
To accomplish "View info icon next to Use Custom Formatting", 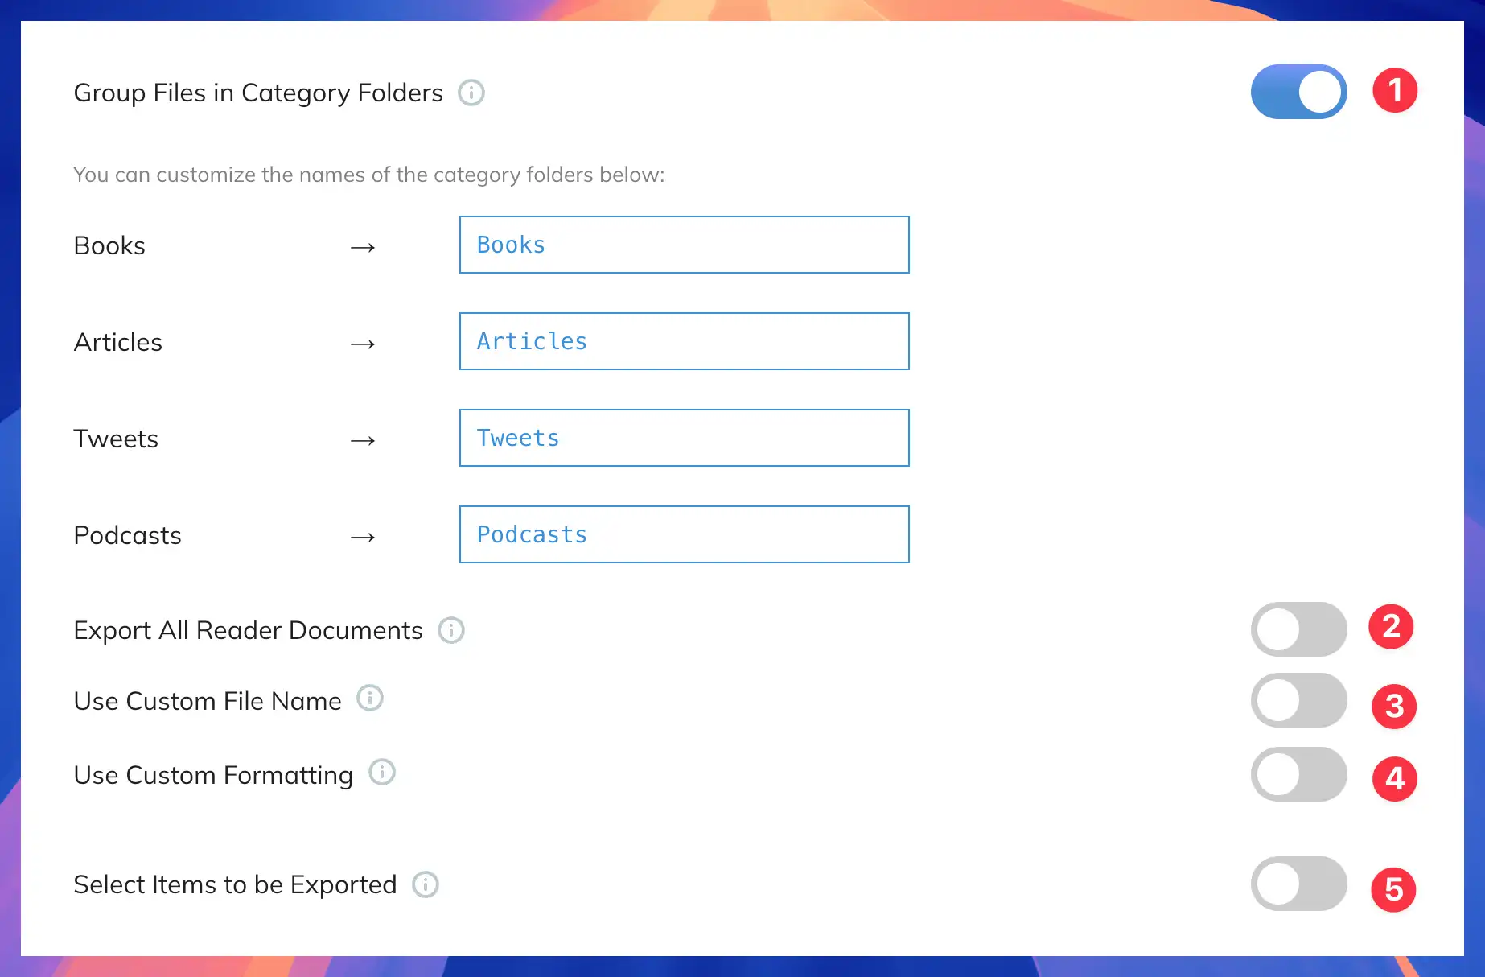I will pos(382,772).
